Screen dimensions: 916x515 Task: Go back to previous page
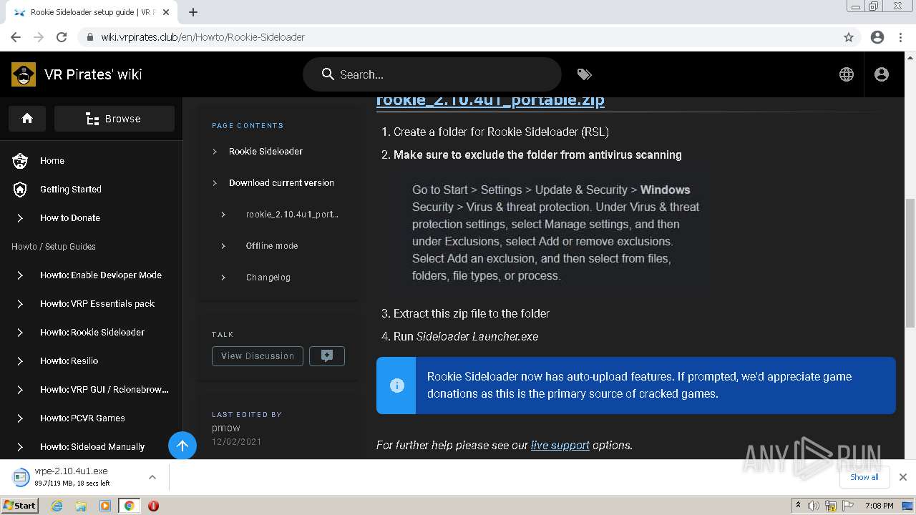(16, 37)
